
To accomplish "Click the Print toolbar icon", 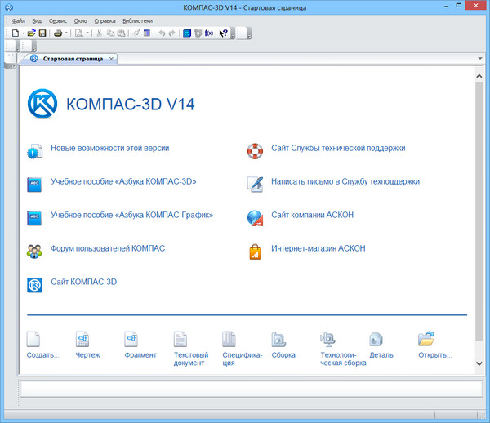I will click(58, 33).
